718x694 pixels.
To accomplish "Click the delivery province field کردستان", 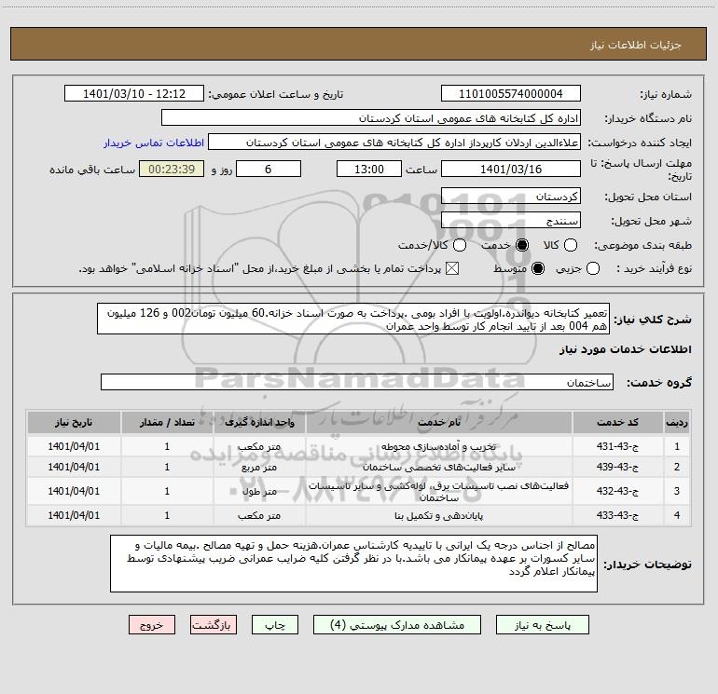I will (x=511, y=197).
